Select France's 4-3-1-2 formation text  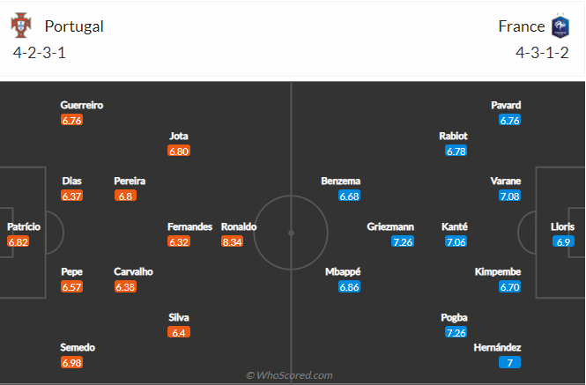point(543,52)
